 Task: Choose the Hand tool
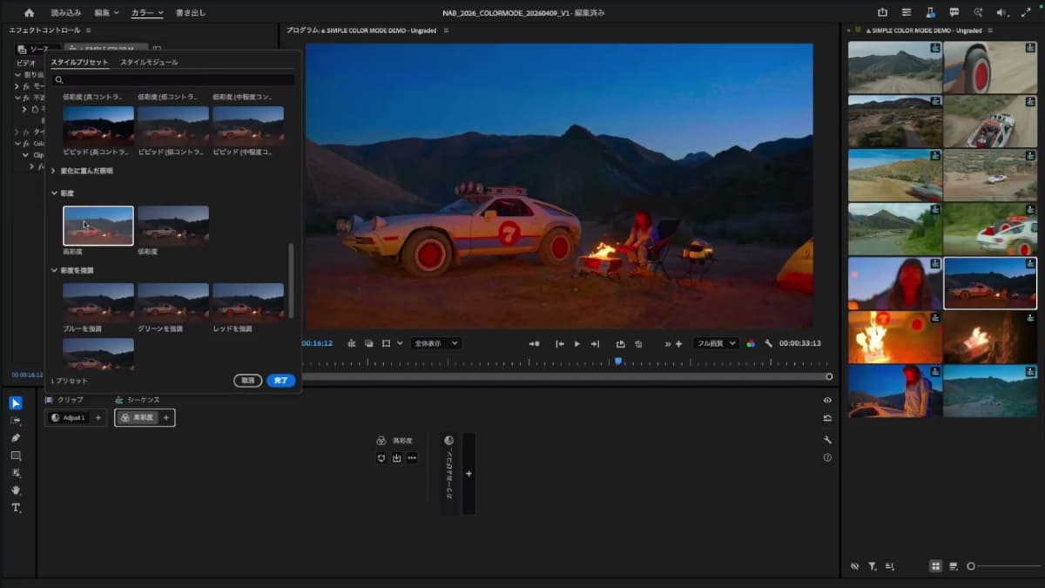(x=16, y=490)
